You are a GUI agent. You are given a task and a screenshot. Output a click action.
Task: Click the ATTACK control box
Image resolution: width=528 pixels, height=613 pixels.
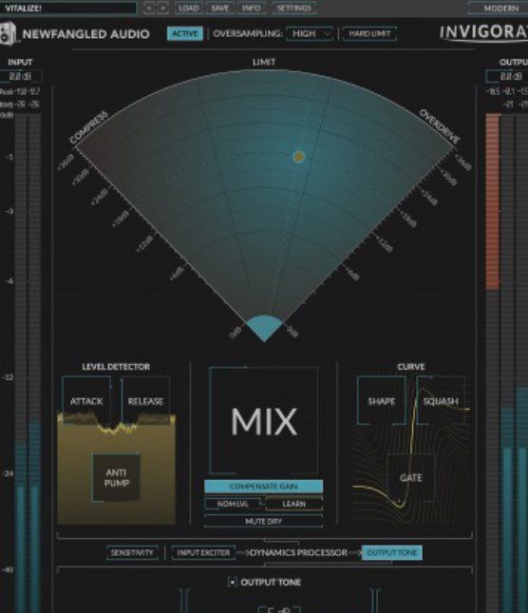point(86,401)
